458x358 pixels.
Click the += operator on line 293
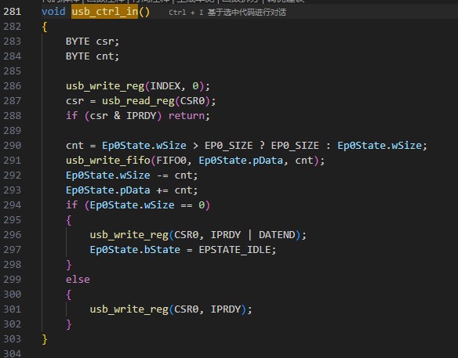pyautogui.click(x=162, y=190)
